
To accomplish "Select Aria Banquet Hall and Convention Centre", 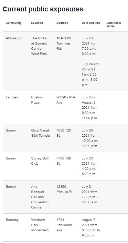I will point(40,197).
